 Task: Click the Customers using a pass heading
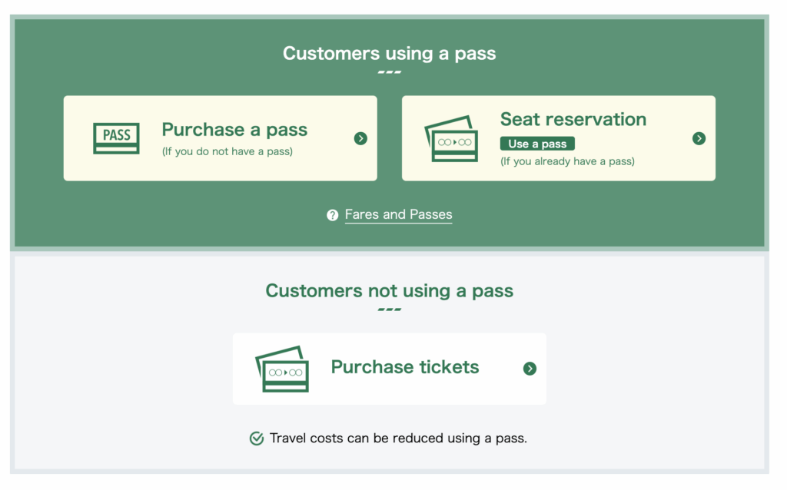pos(389,54)
